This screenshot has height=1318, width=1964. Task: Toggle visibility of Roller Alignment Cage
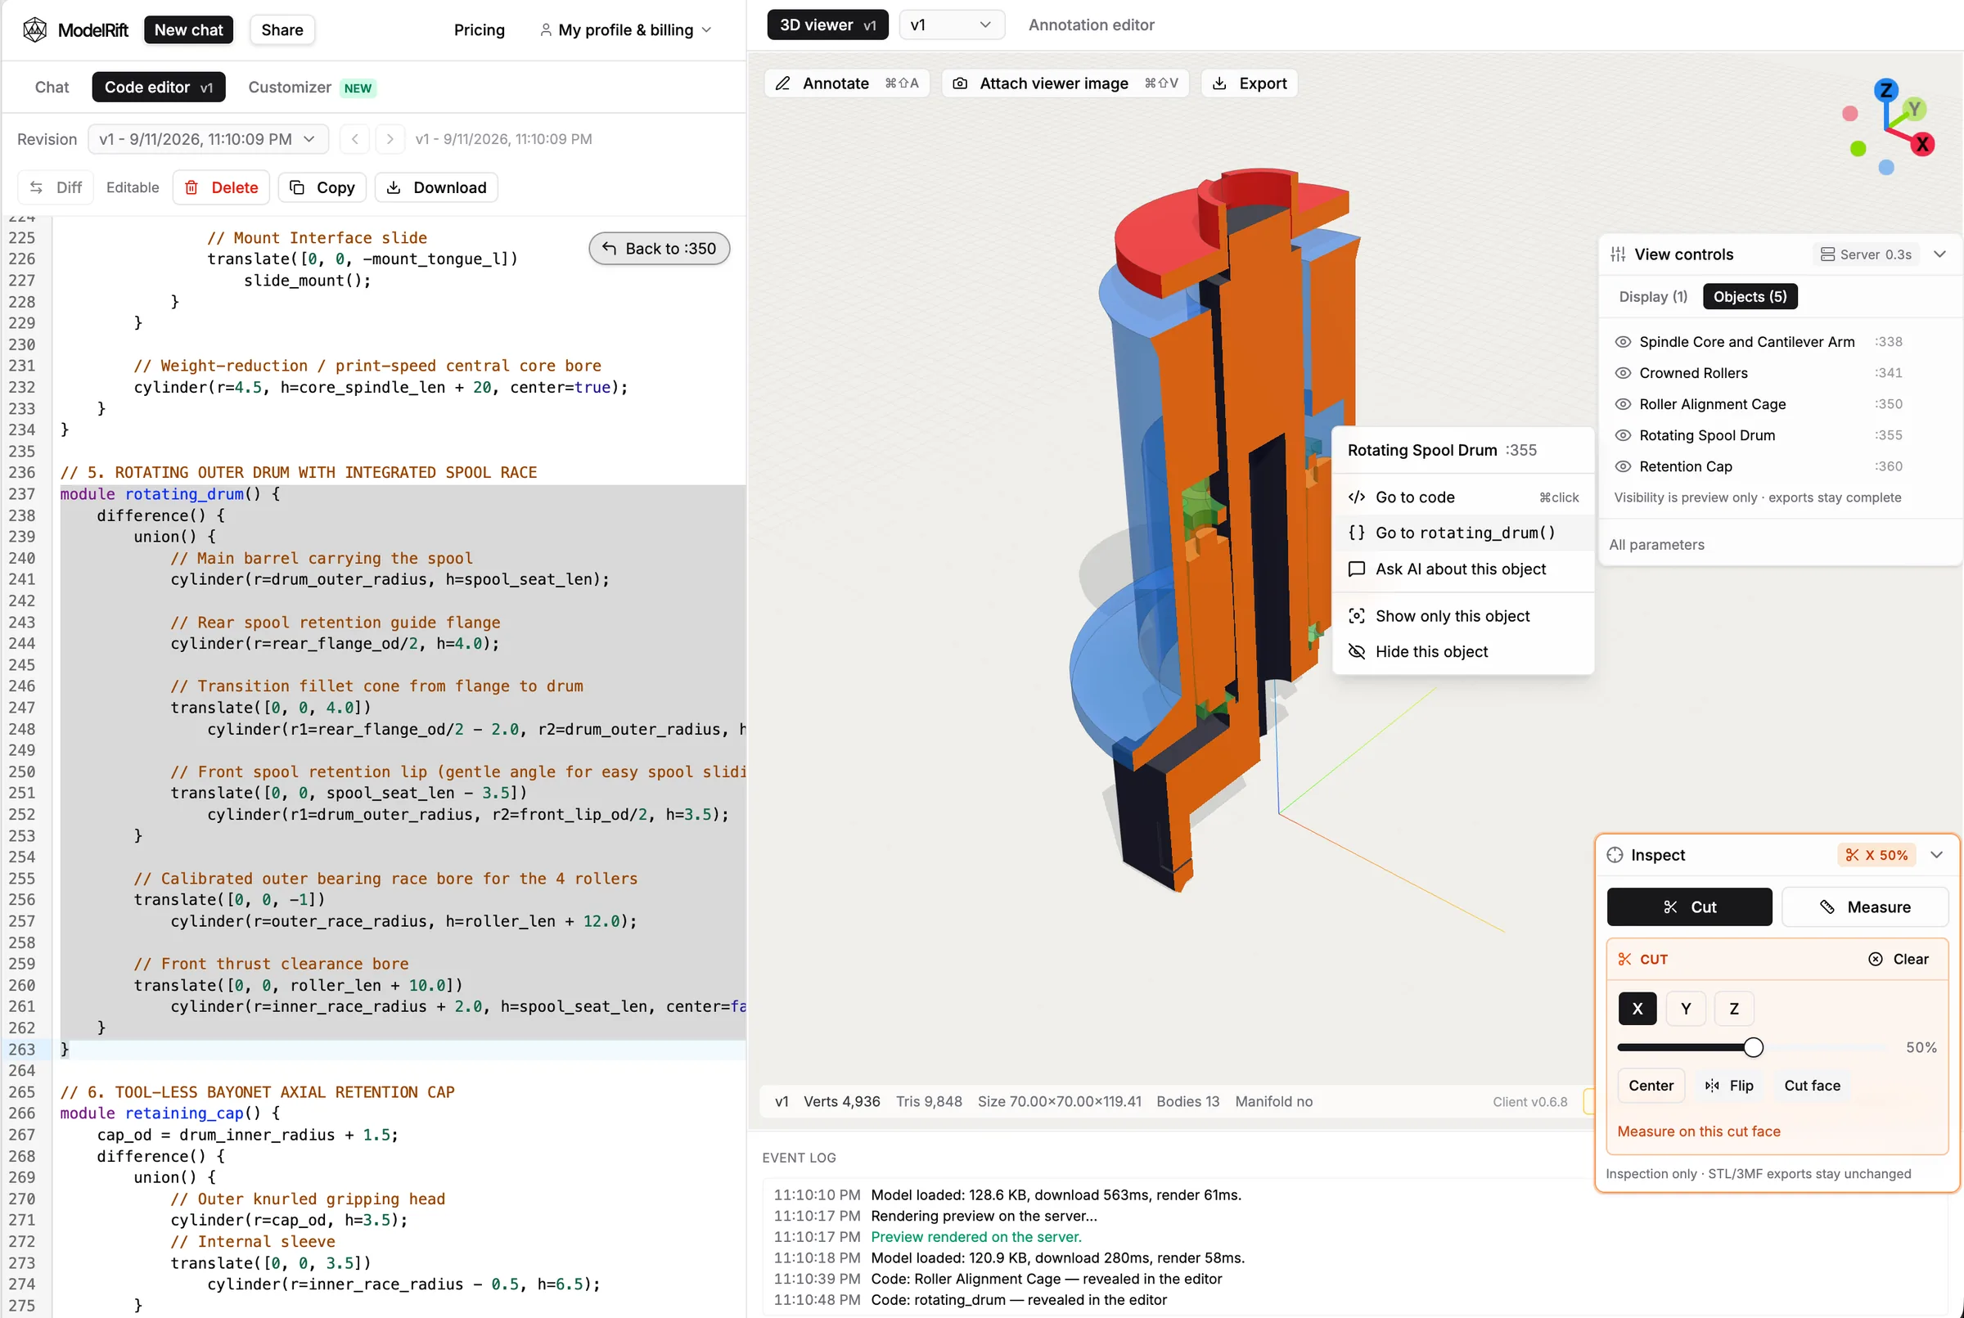[1624, 403]
